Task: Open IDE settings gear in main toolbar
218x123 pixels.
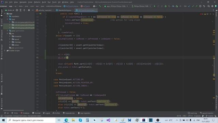Action: coord(212,6)
